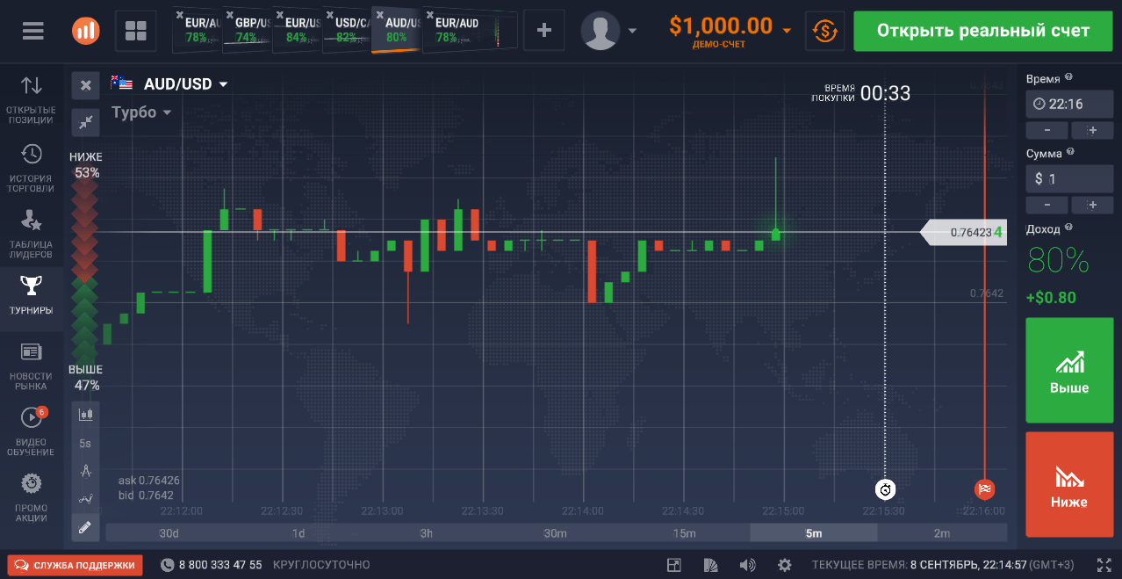Click expiration flag marker on chart

pos(984,489)
